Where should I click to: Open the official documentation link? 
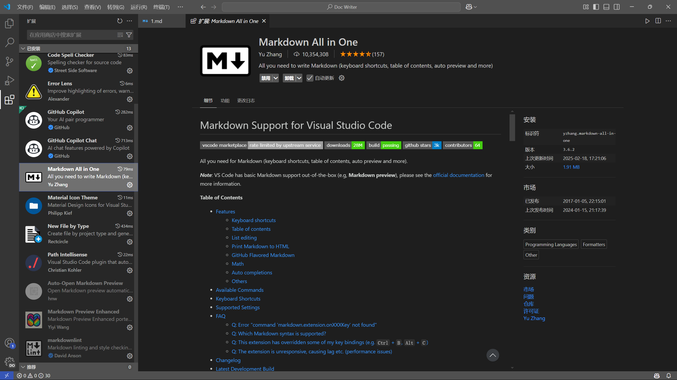coord(458,175)
